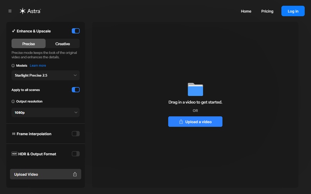This screenshot has height=194, width=311.
Task: Toggle Apply to all scenes switch
Action: (76, 90)
